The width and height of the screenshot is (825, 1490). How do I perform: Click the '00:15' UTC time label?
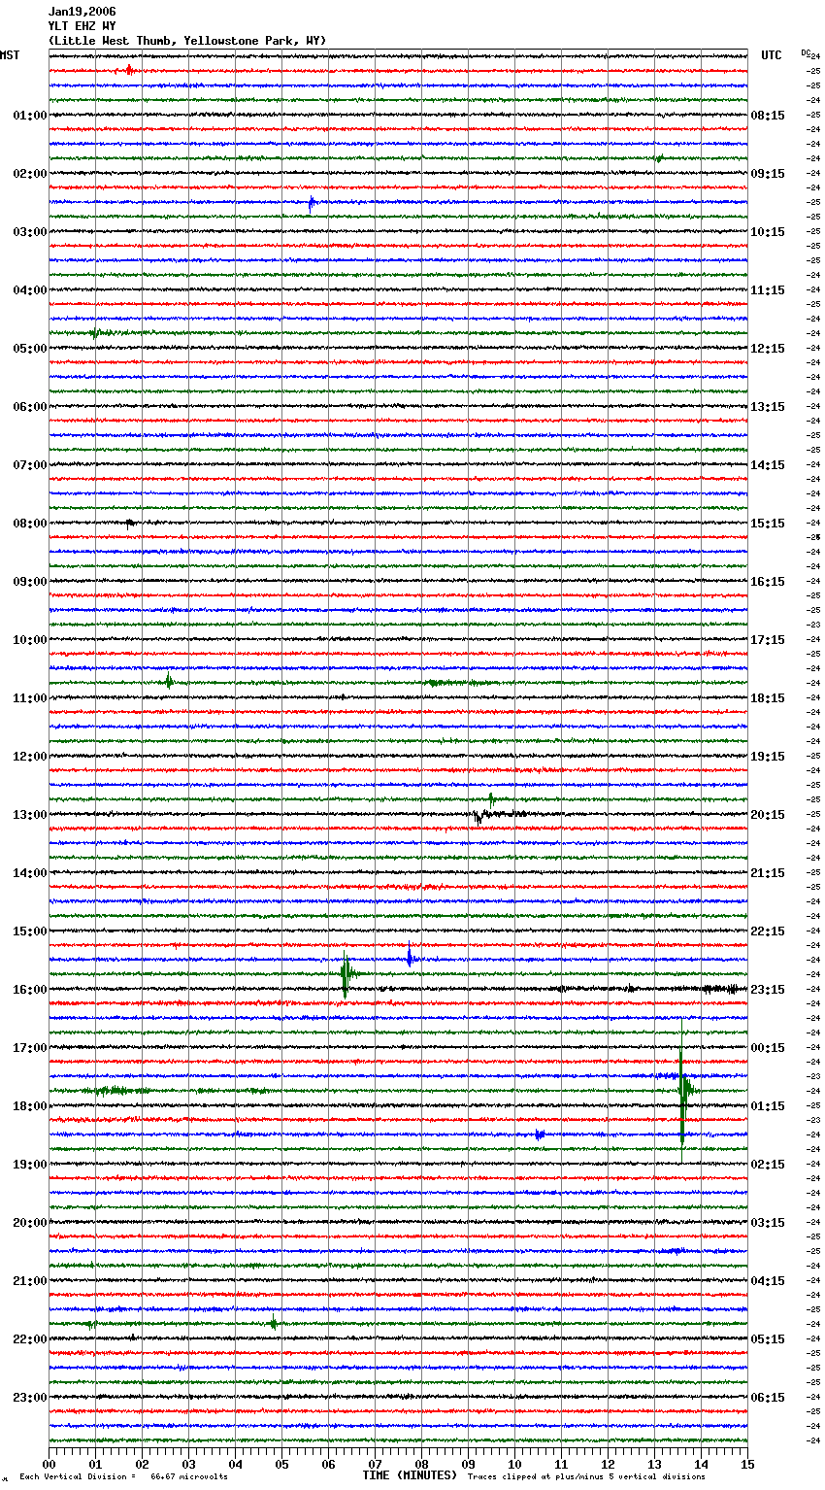click(x=768, y=1048)
